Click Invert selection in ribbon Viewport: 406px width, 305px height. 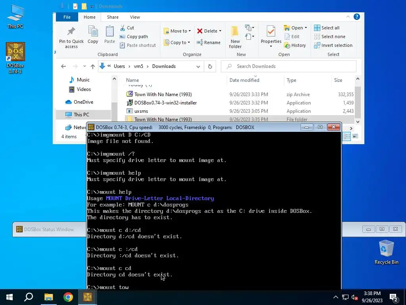pos(333,45)
